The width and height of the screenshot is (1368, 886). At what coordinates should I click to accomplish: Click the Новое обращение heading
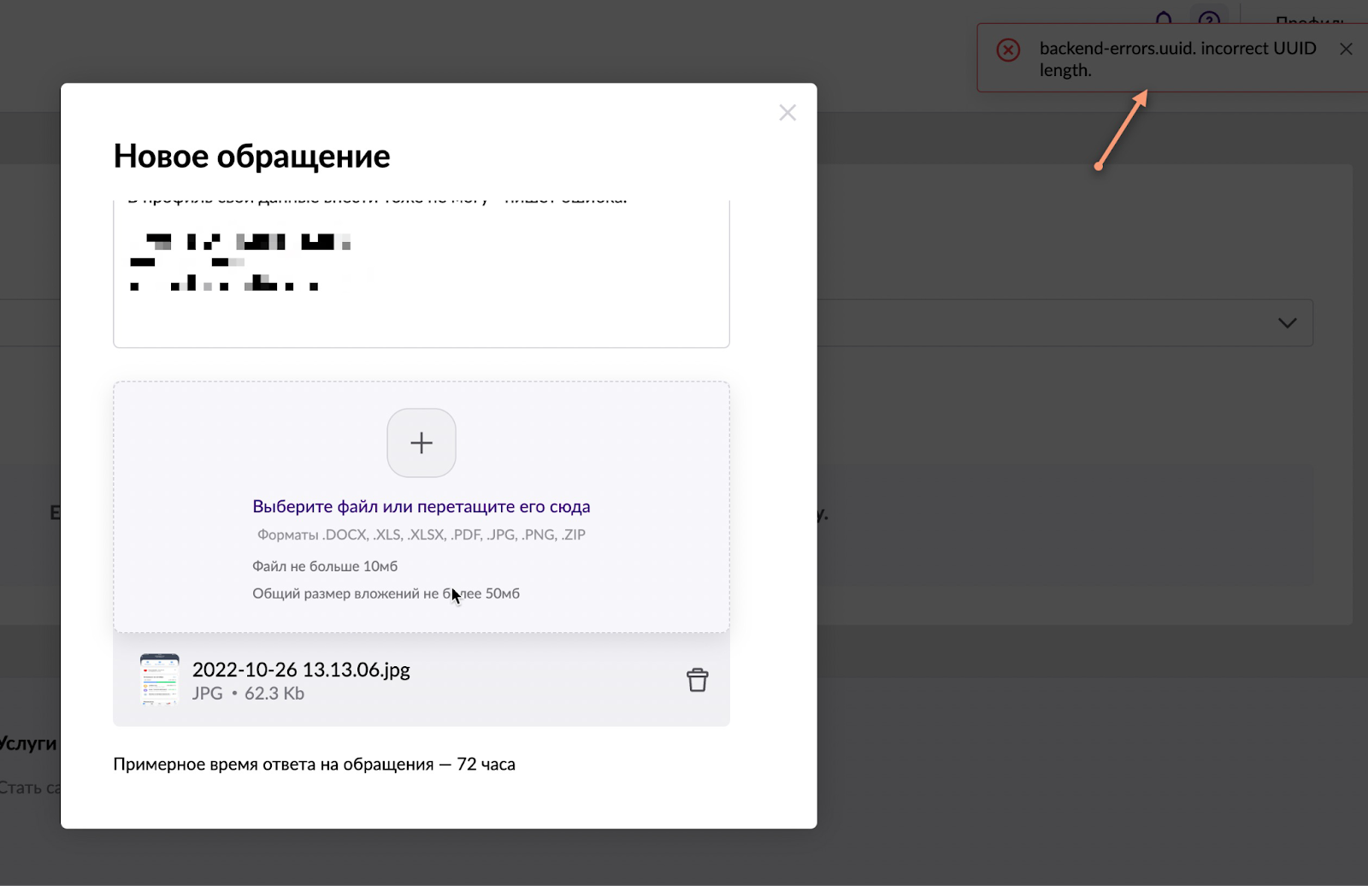(251, 156)
